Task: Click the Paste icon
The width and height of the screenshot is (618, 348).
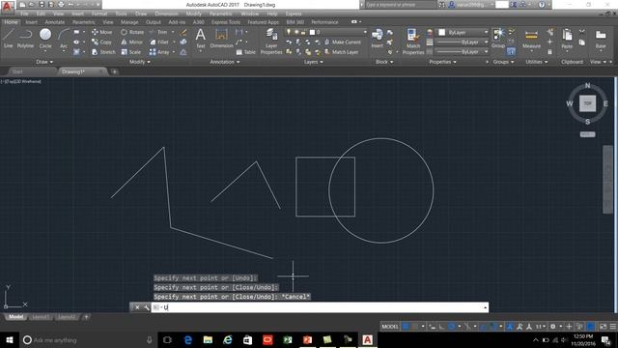Action: (567, 39)
